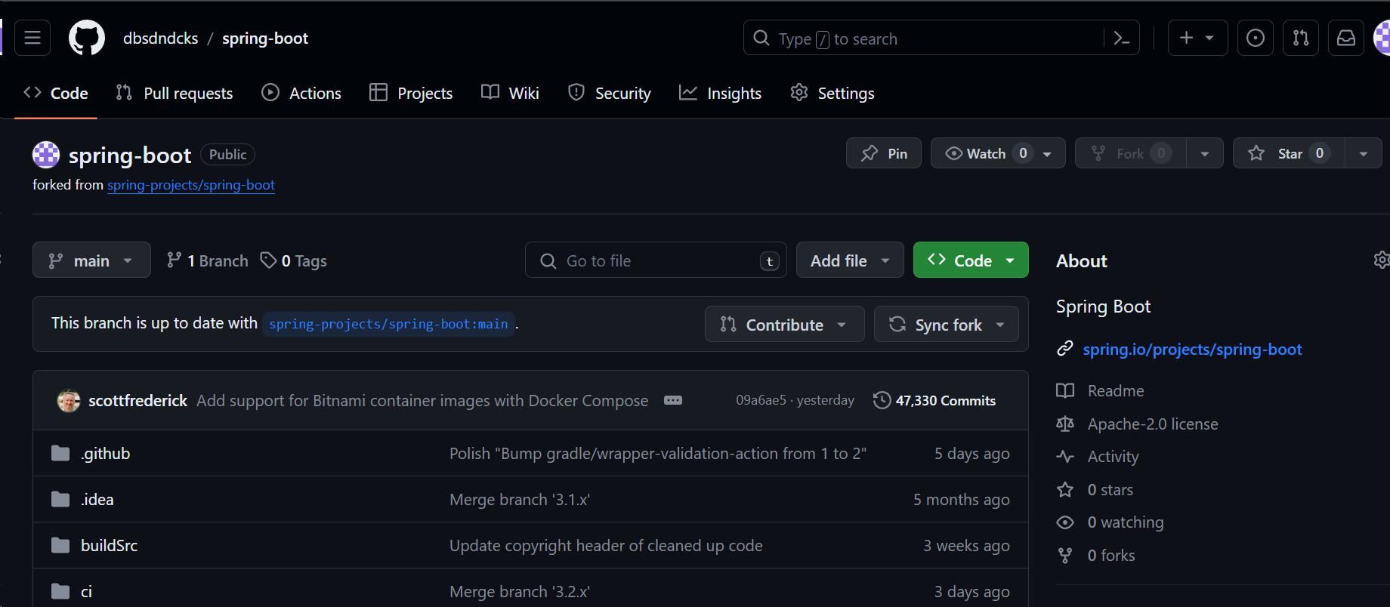
Task: Open spring.io/projects/spring-boot website link
Action: pyautogui.click(x=1192, y=349)
